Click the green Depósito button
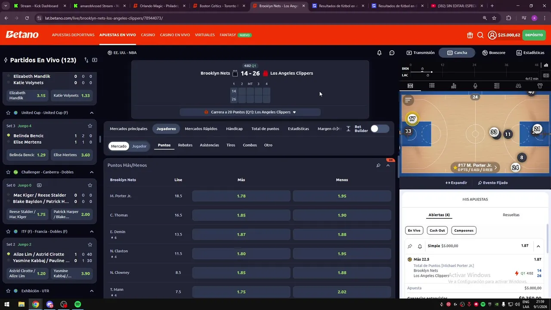The width and height of the screenshot is (551, 310). (534, 35)
